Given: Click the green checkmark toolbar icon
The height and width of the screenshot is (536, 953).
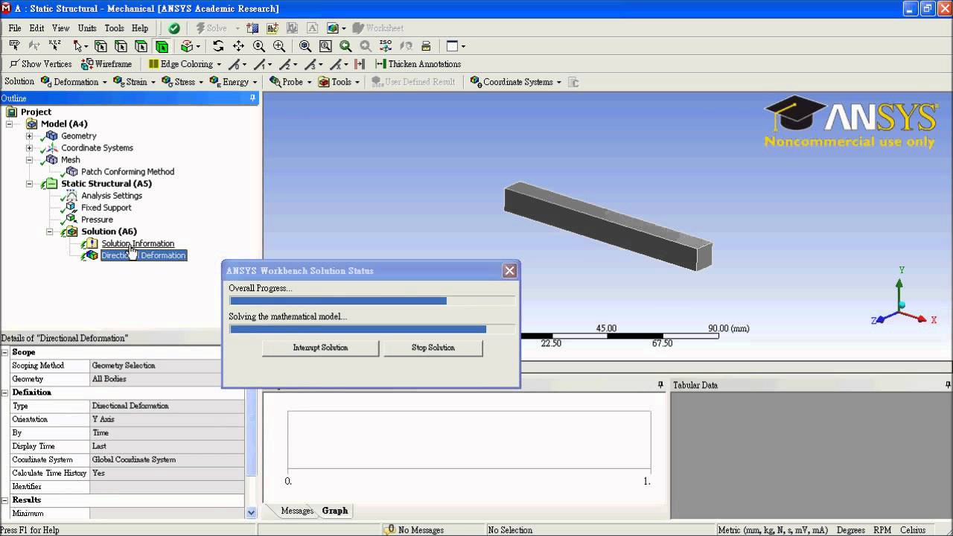Looking at the screenshot, I should coord(173,28).
